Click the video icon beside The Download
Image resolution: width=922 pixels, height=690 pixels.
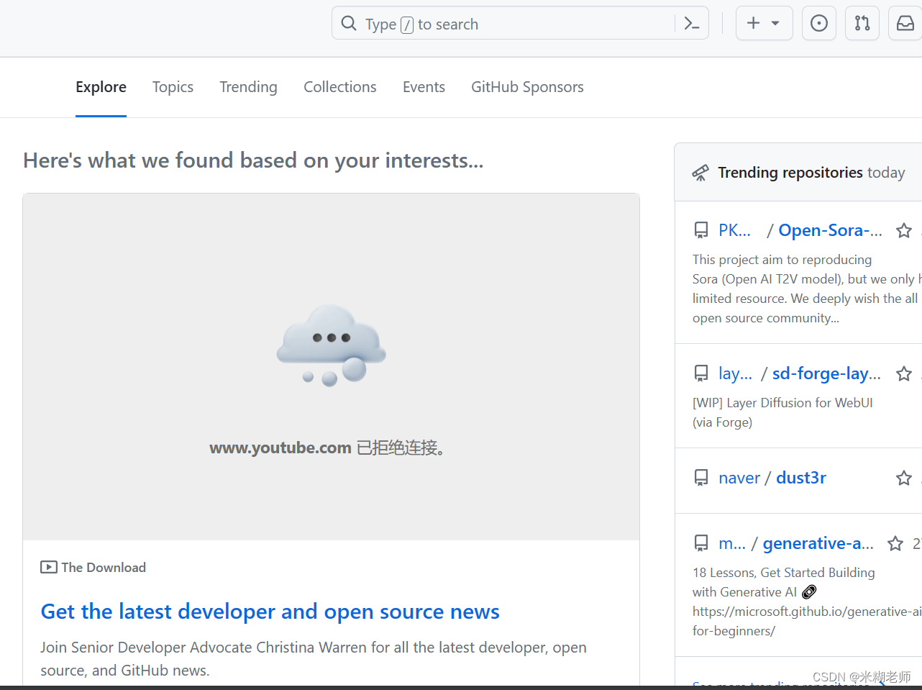click(49, 567)
